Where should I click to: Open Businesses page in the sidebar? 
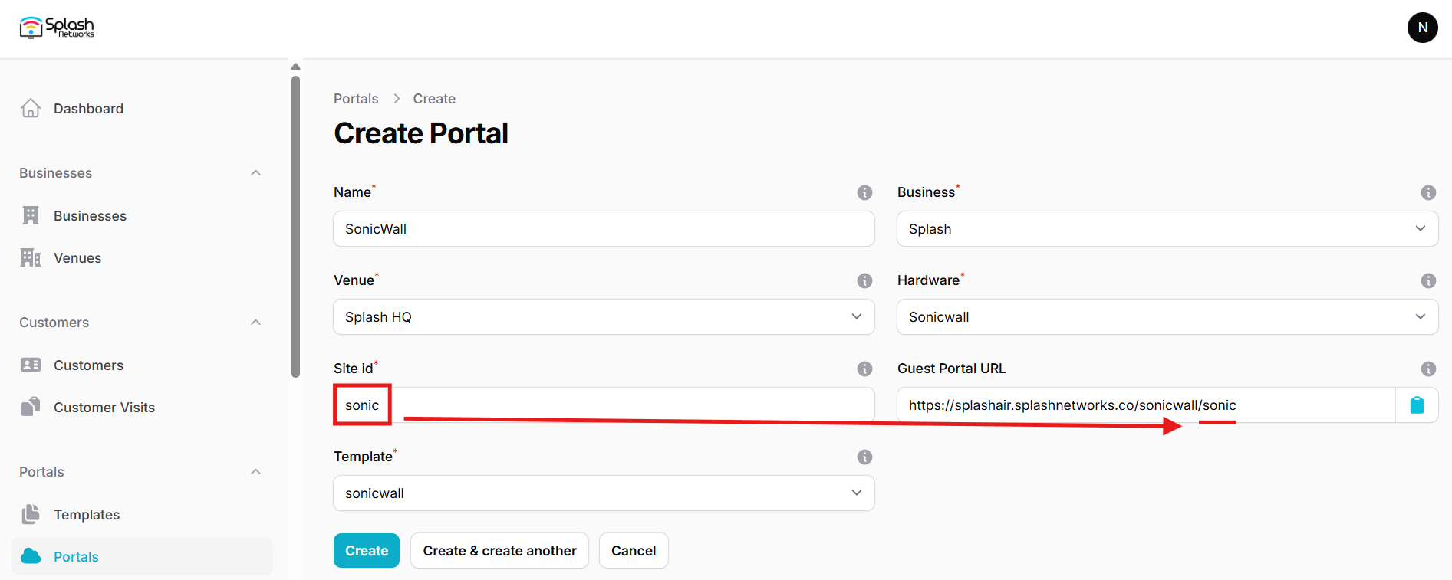(142, 215)
